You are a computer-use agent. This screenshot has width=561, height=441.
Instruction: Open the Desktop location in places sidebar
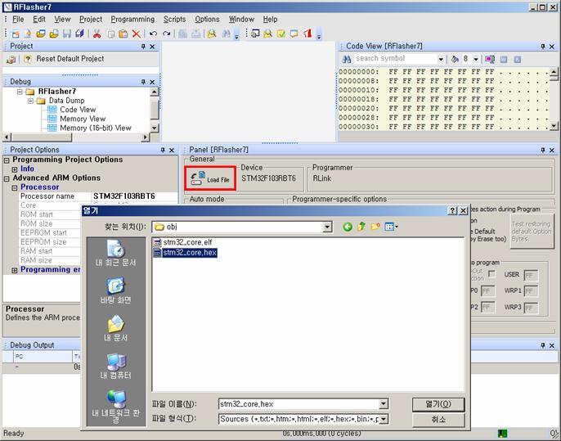117,290
